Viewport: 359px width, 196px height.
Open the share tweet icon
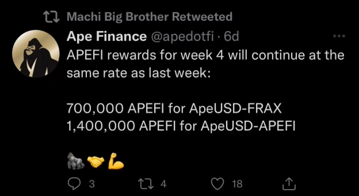289,184
